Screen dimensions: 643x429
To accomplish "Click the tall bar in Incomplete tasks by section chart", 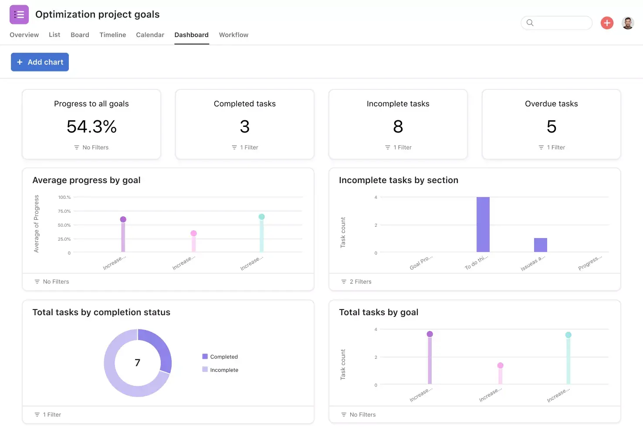I will pyautogui.click(x=484, y=225).
